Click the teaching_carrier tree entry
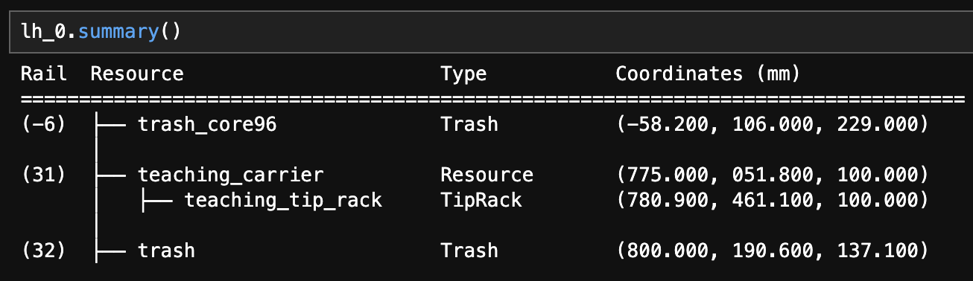Image resolution: width=973 pixels, height=281 pixels. tap(231, 175)
